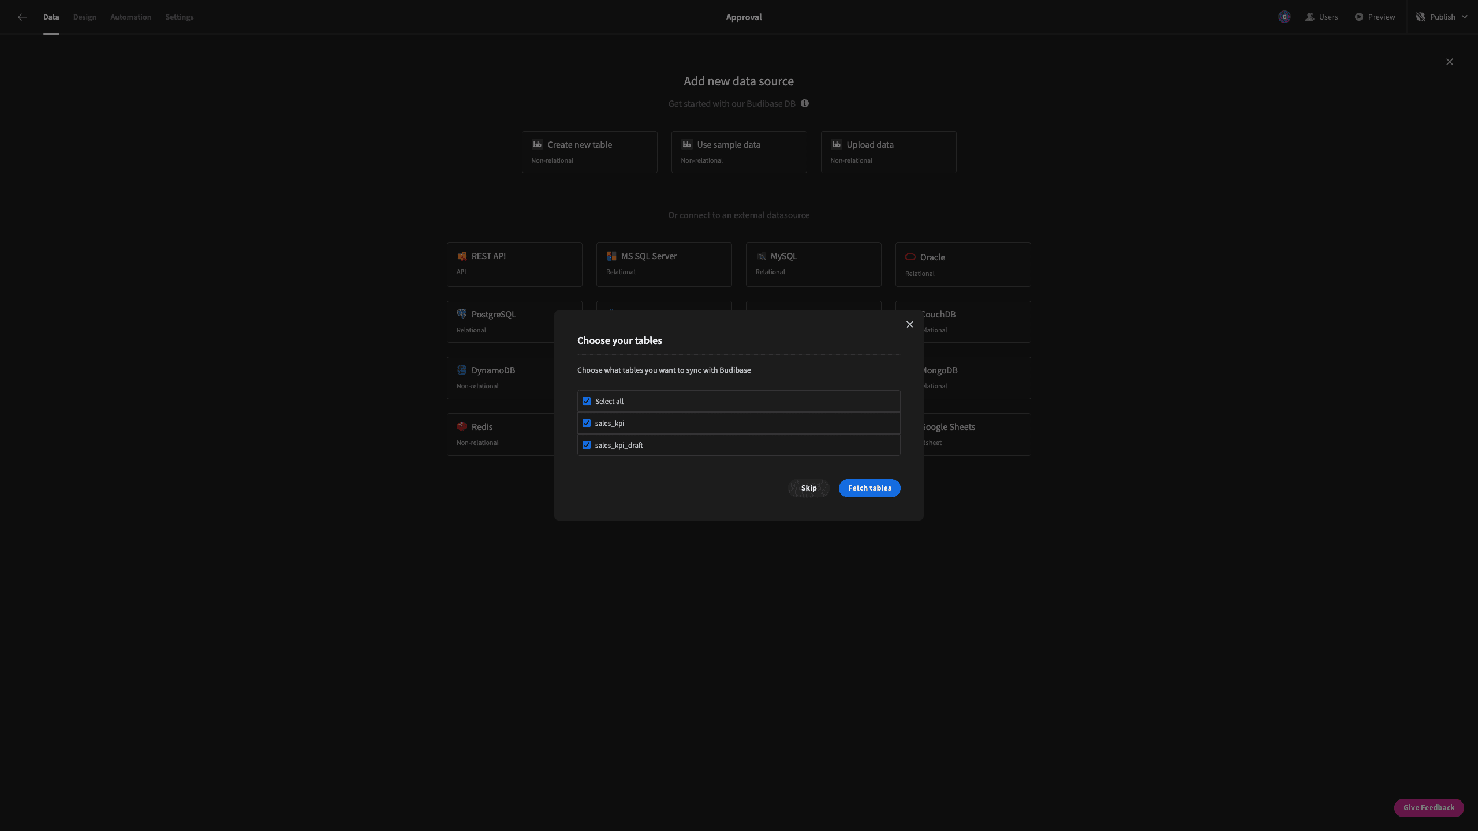Toggle the sales_kpi_draft checkbox

[x=587, y=445]
